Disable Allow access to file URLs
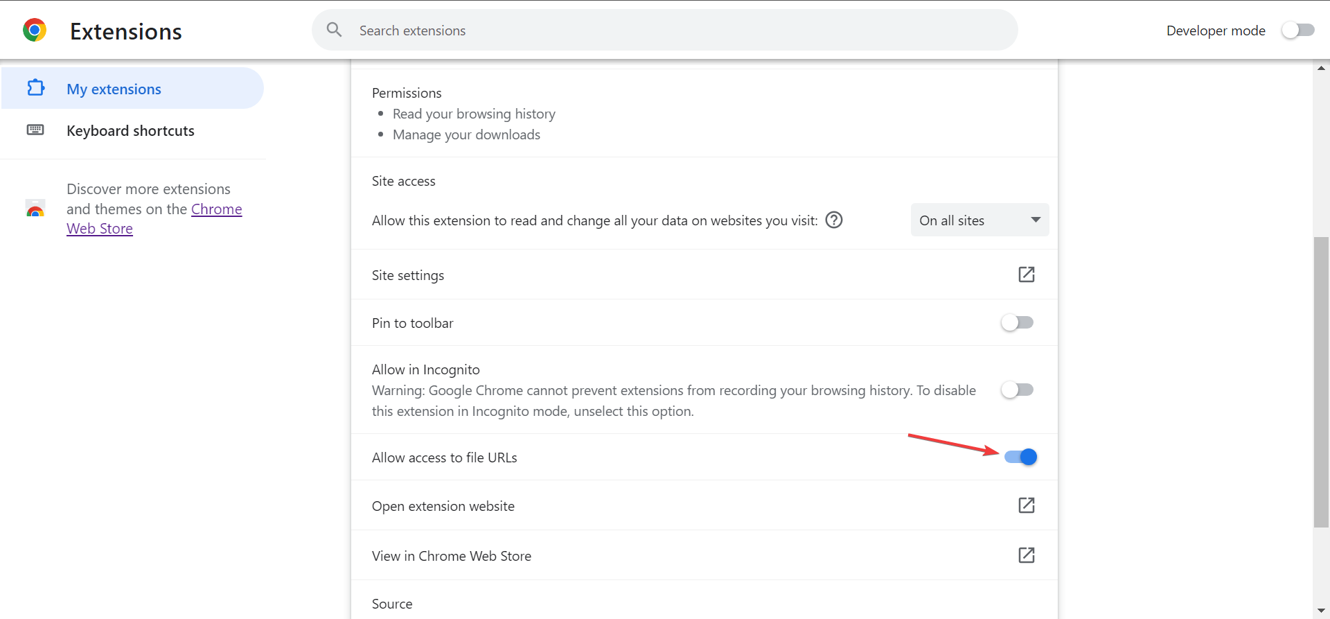 (x=1020, y=457)
